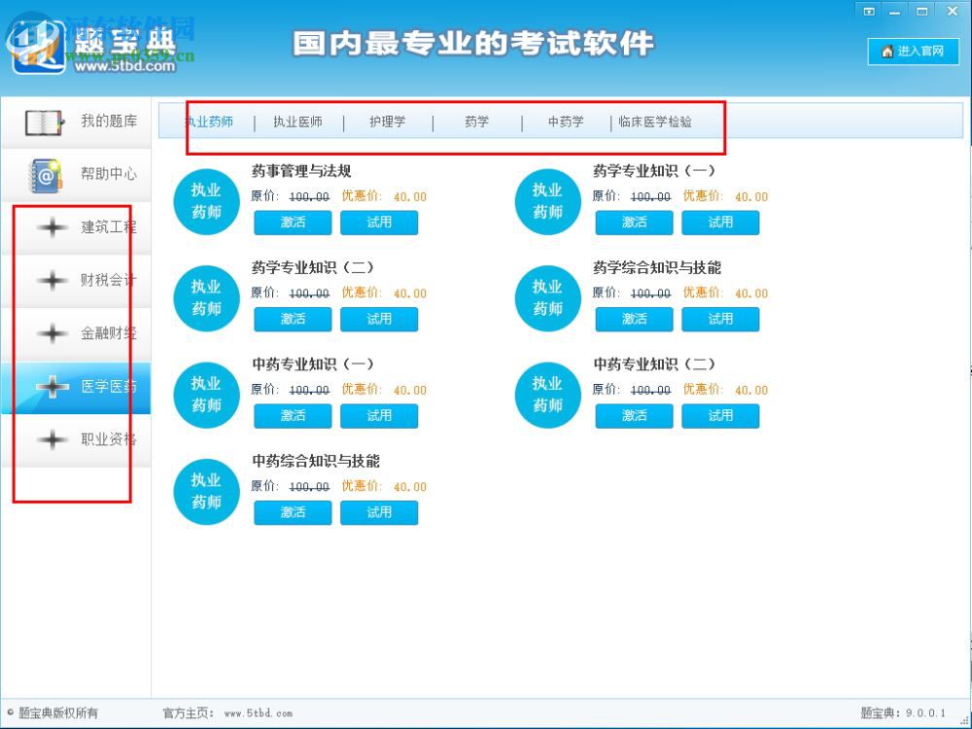Screen dimensions: 972x729
Task: Click the 执业药师 badge for 中药专业知识（二）
Action: click(546, 394)
